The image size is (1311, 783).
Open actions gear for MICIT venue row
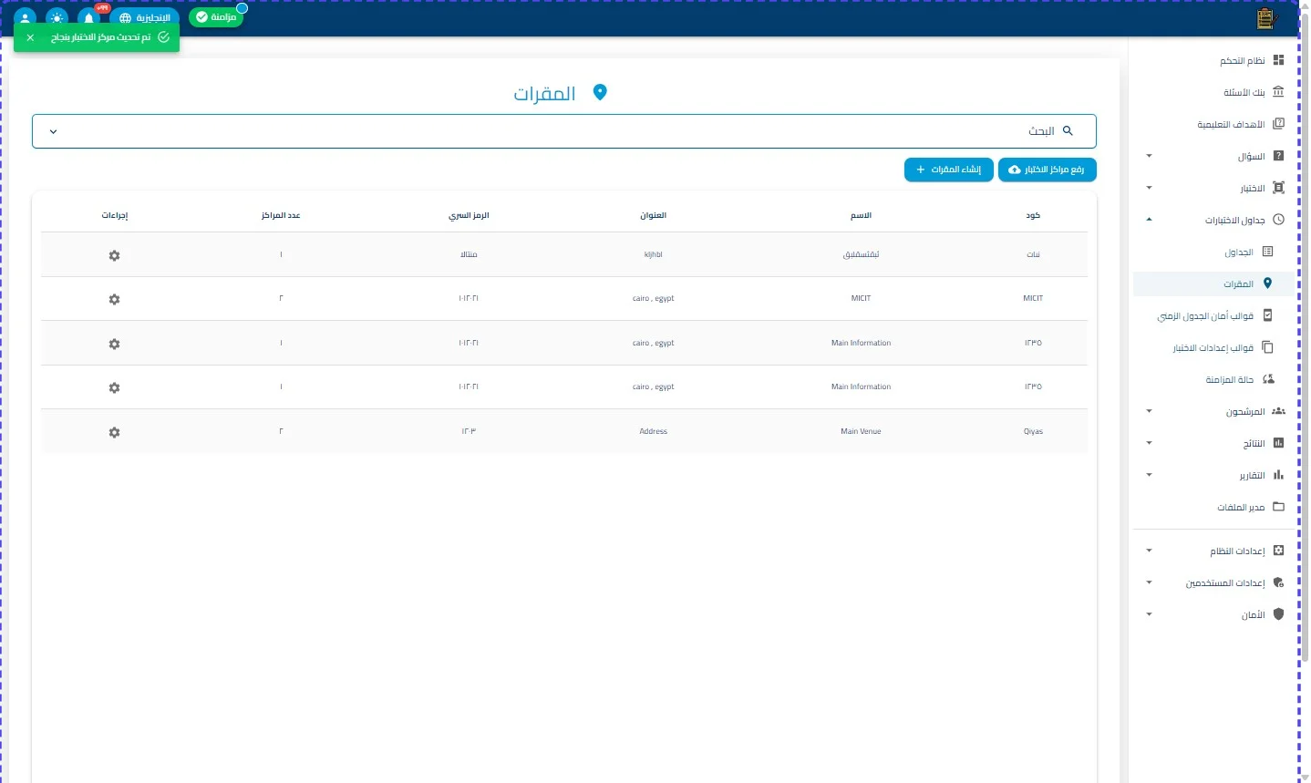click(114, 299)
